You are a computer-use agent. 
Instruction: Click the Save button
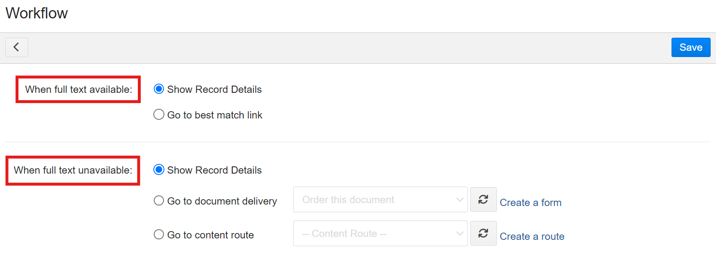point(690,47)
